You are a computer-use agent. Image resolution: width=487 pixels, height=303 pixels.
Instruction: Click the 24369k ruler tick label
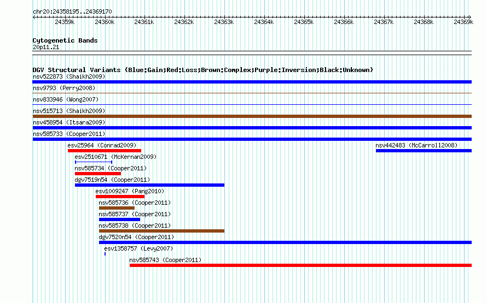[463, 22]
